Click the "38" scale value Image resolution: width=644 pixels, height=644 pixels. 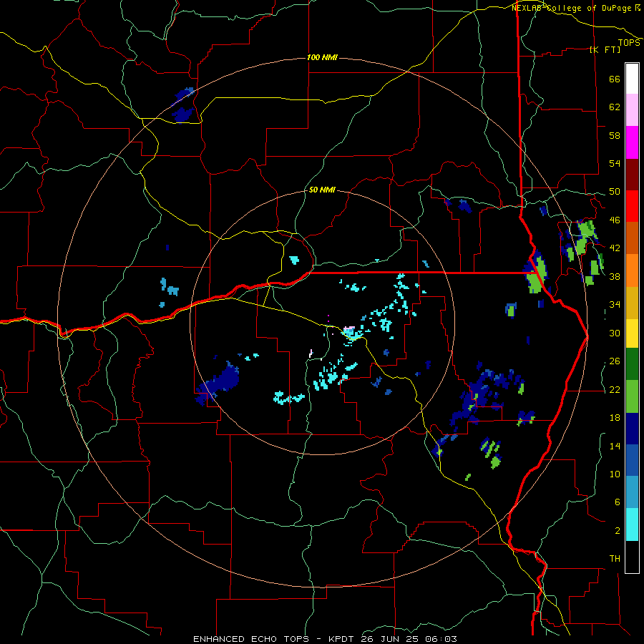click(615, 276)
